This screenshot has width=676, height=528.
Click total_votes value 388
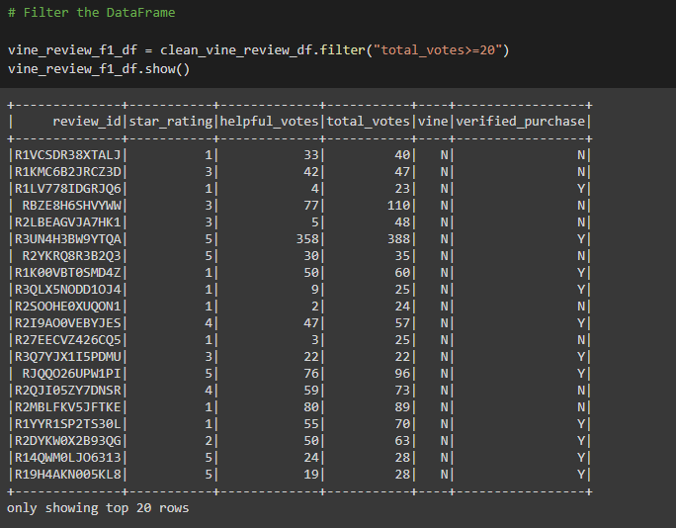pyautogui.click(x=398, y=239)
